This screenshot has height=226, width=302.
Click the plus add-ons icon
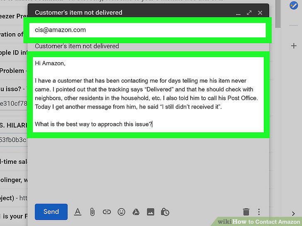coord(294,46)
